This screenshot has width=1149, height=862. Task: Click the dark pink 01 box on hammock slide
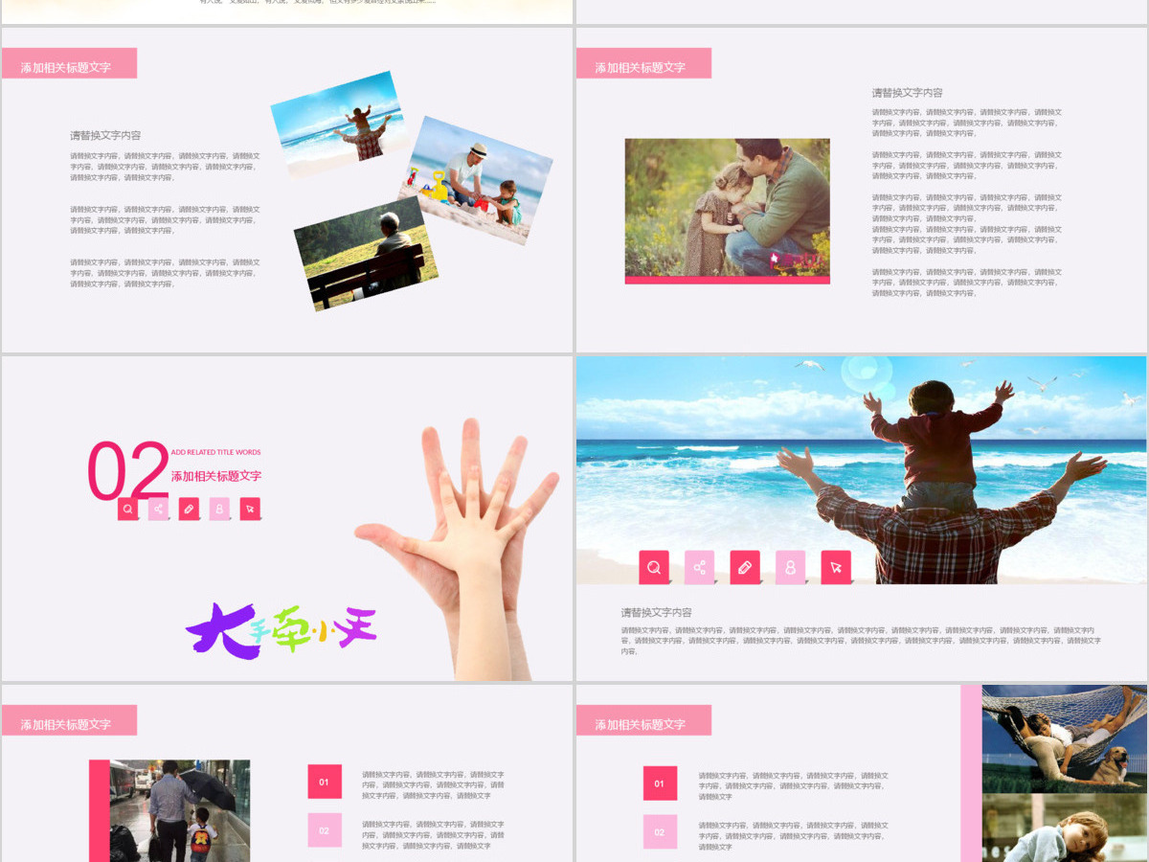pos(660,783)
